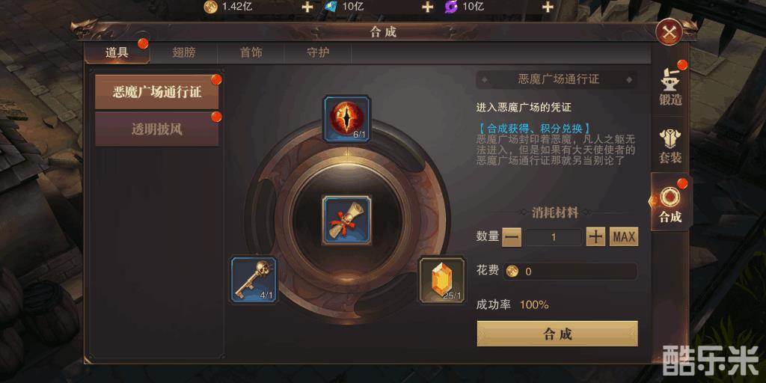Screen dimensions: 766x383
Task: Select the 道具 tab
Action: [x=117, y=53]
